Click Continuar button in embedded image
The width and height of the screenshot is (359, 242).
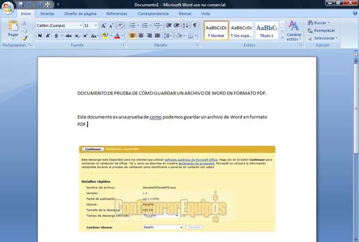[x=93, y=149]
